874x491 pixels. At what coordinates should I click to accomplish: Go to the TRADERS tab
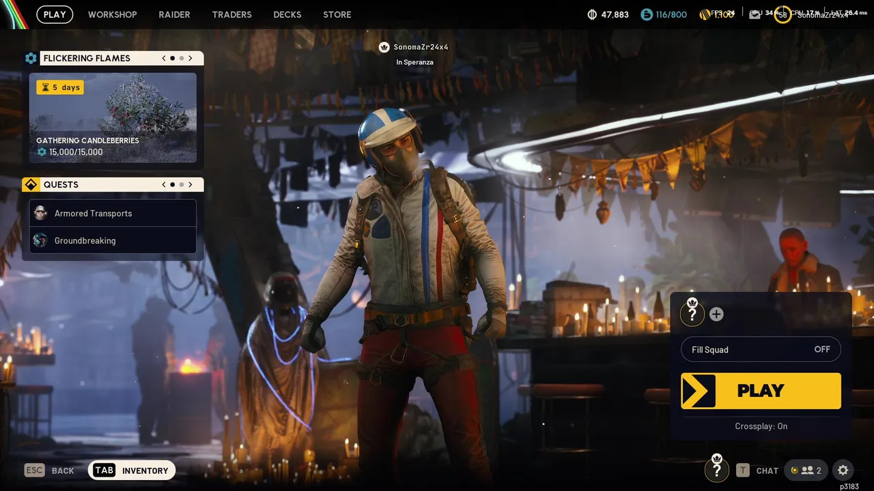click(x=232, y=14)
